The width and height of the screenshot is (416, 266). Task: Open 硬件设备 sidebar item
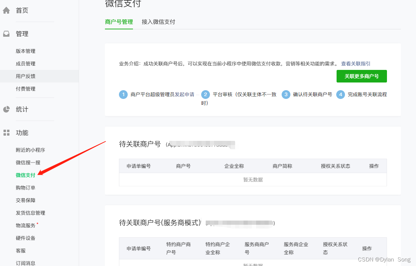pyautogui.click(x=26, y=238)
